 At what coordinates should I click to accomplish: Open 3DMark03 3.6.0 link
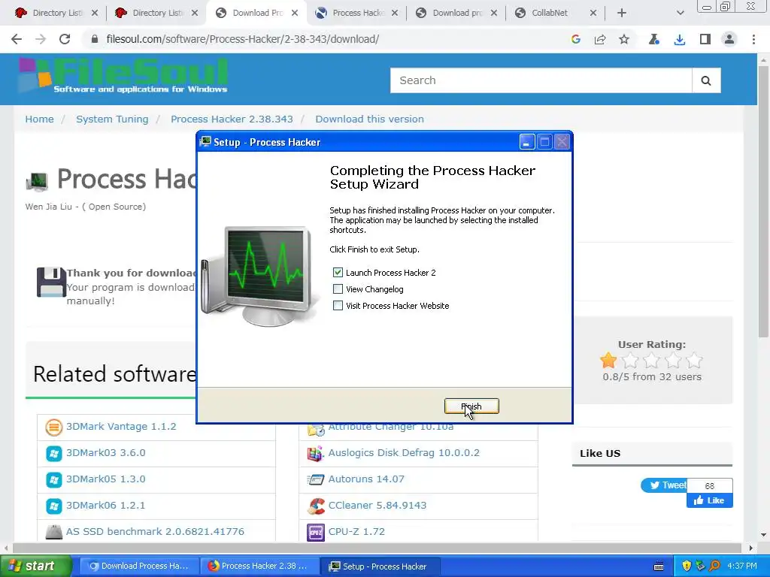coord(105,452)
